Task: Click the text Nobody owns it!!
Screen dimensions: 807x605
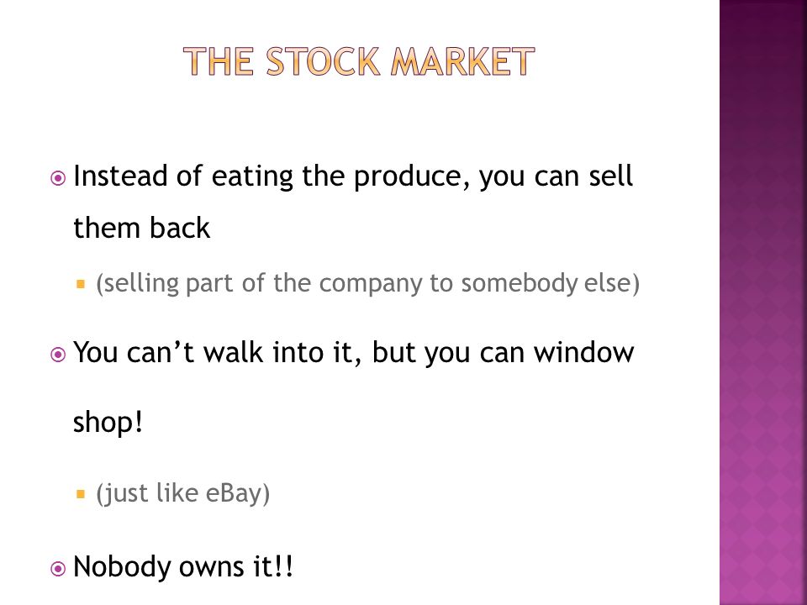Action: pyautogui.click(x=183, y=566)
